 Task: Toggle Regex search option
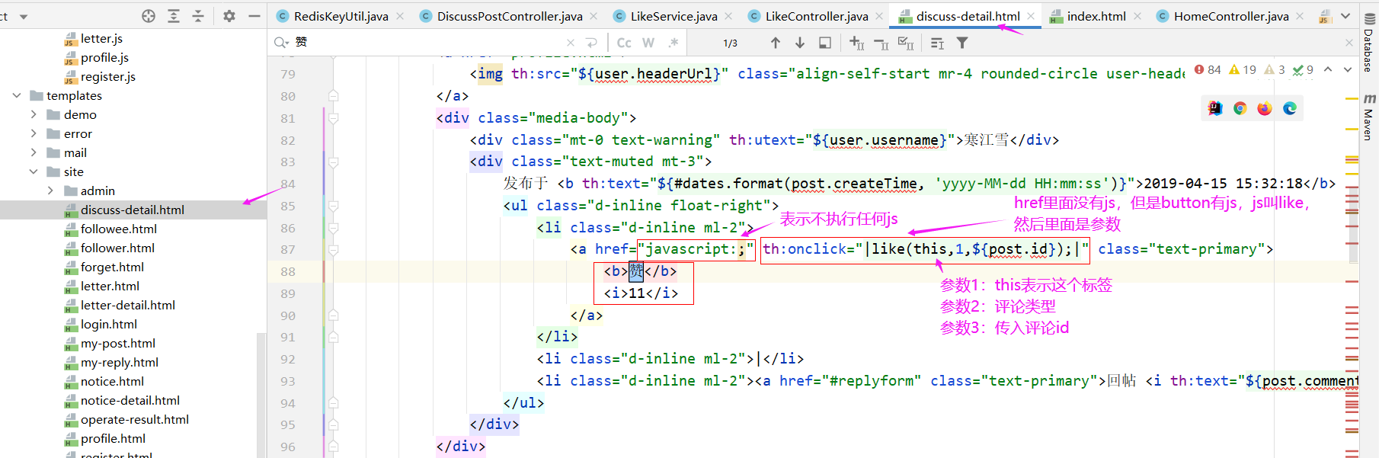[673, 43]
